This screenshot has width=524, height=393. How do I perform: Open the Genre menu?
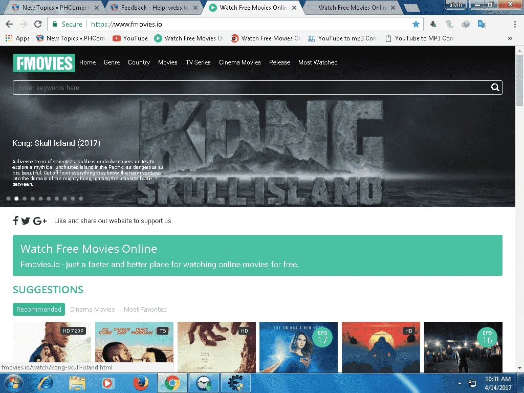click(x=112, y=62)
